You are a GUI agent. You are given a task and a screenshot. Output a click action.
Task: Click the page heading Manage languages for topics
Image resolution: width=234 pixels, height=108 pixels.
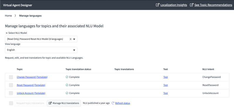[x=54, y=26]
